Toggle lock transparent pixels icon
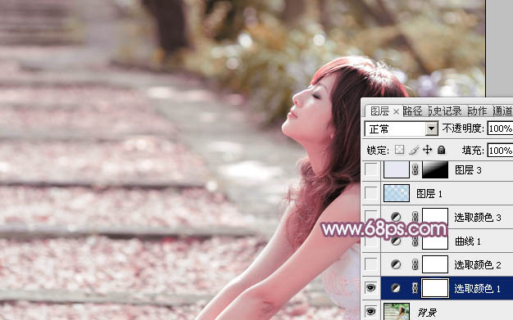Screen dimensions: 513x320 click(399, 150)
